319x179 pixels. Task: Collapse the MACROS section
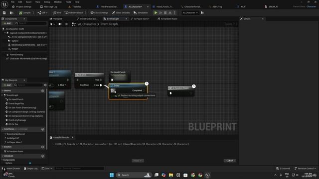[2, 147]
